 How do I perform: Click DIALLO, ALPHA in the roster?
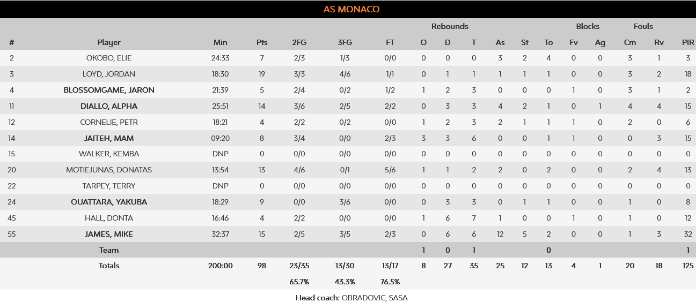coord(109,106)
